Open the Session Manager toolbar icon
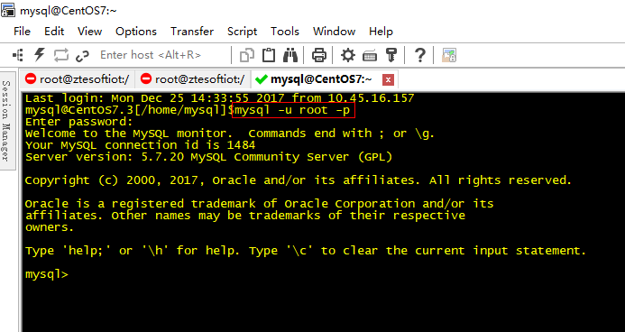625x332 pixels. pyautogui.click(x=18, y=55)
